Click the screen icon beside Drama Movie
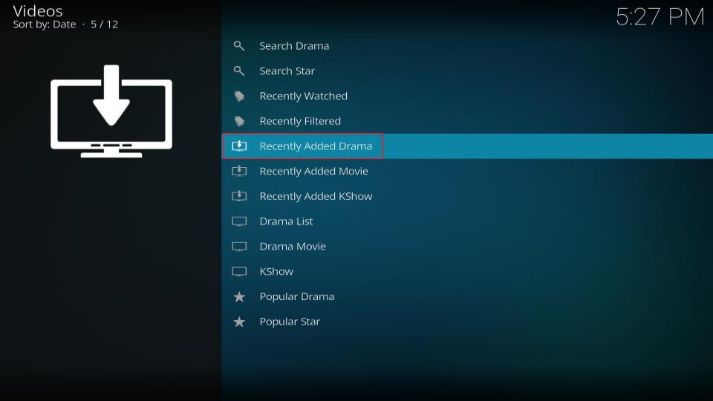The image size is (713, 401). tap(239, 247)
